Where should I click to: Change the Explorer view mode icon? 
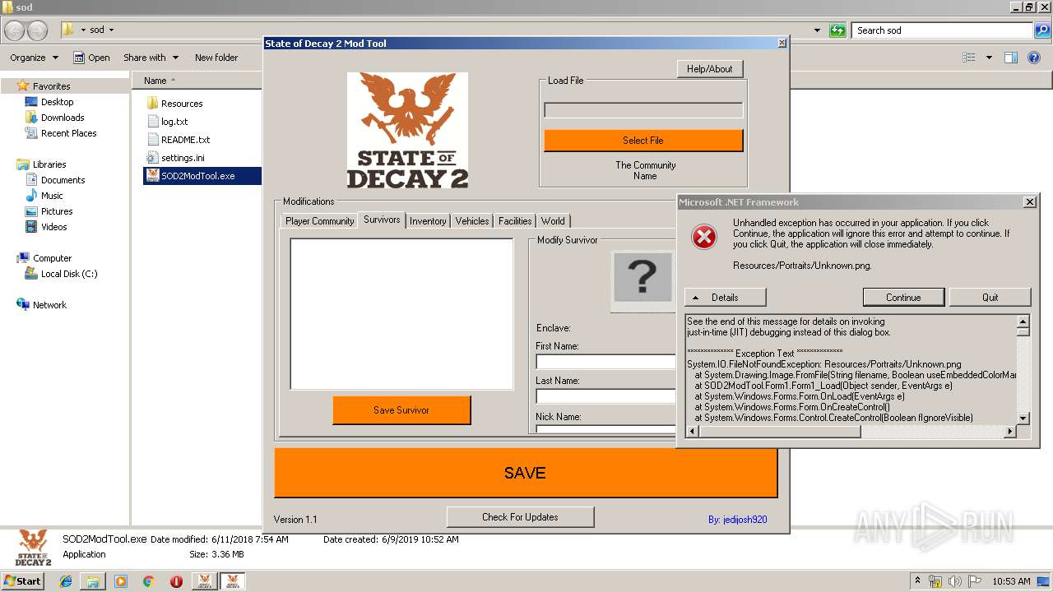coord(969,58)
